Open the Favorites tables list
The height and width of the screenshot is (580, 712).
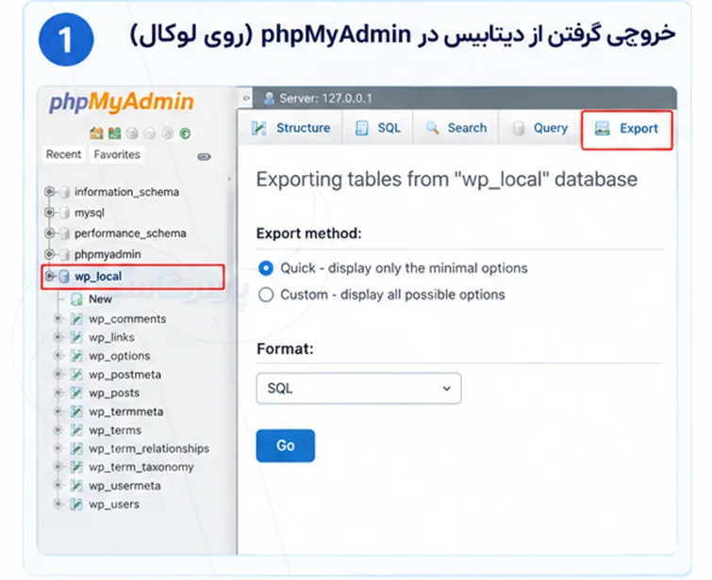point(117,154)
